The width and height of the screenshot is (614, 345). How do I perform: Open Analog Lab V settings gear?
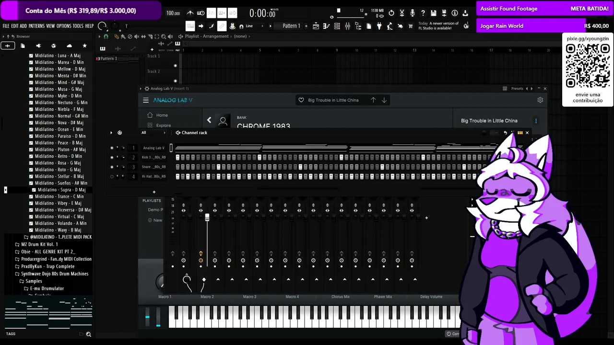click(540, 100)
